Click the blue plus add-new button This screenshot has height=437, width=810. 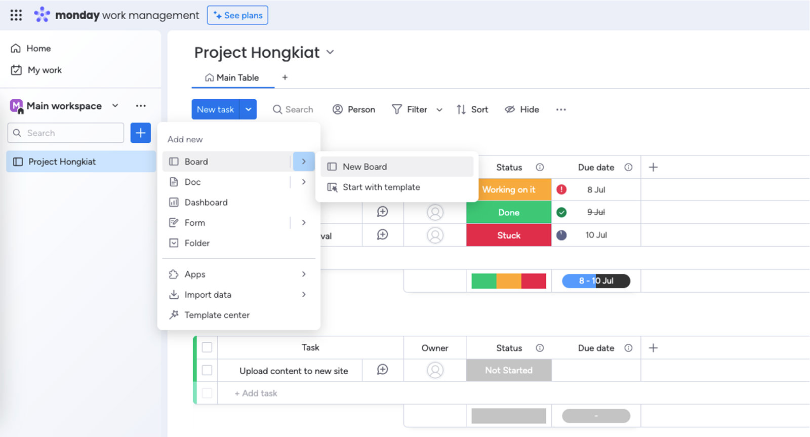(141, 133)
